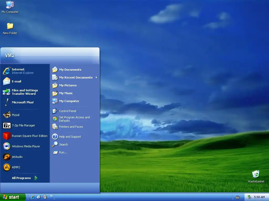The height and width of the screenshot is (201, 269).
Task: Open Printers and Faxes
Action: [75, 127]
